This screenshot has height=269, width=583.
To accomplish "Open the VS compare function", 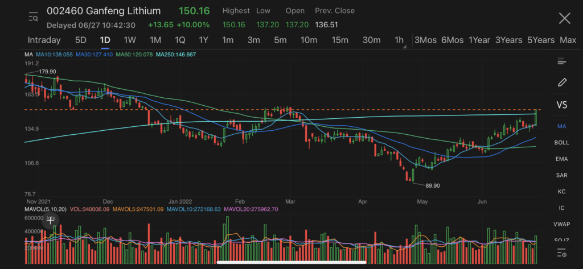I will pos(562,105).
